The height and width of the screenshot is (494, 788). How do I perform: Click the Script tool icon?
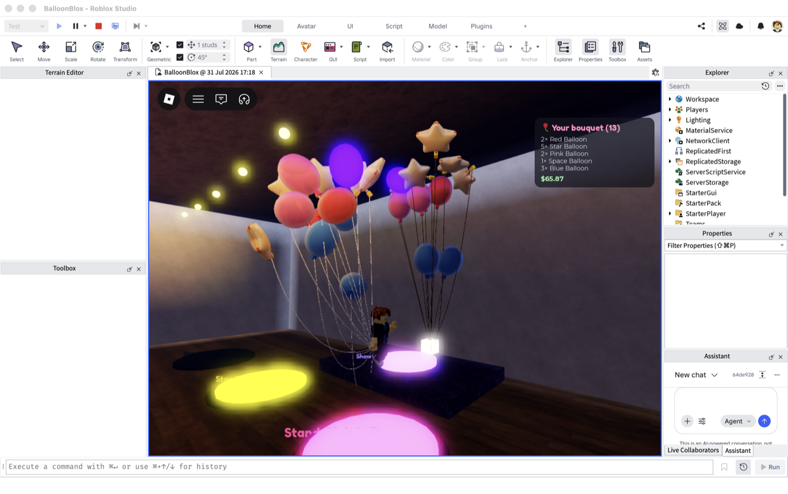click(357, 47)
